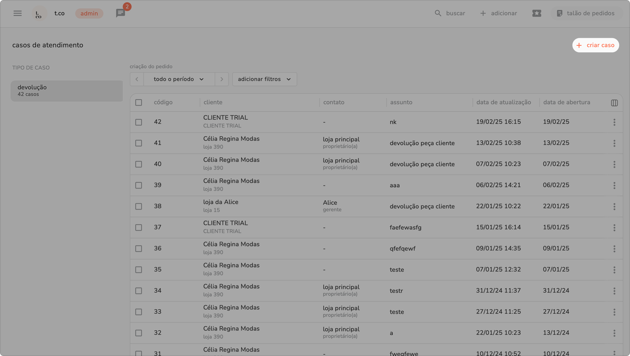The image size is (630, 356).
Task: Open the hamburger menu icon
Action: (x=17, y=13)
